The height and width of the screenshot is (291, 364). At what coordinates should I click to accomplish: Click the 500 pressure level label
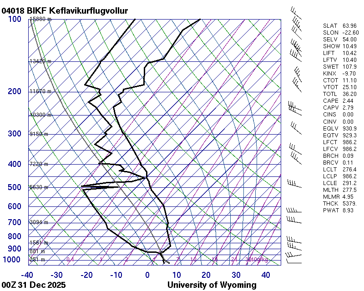[x=15, y=188]
